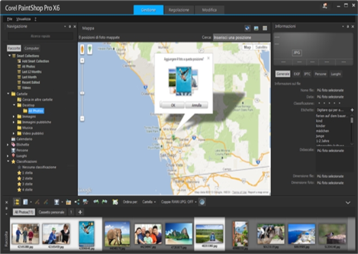The width and height of the screenshot is (358, 254).
Task: Click the orange pegman icon on map
Action: coord(82,49)
